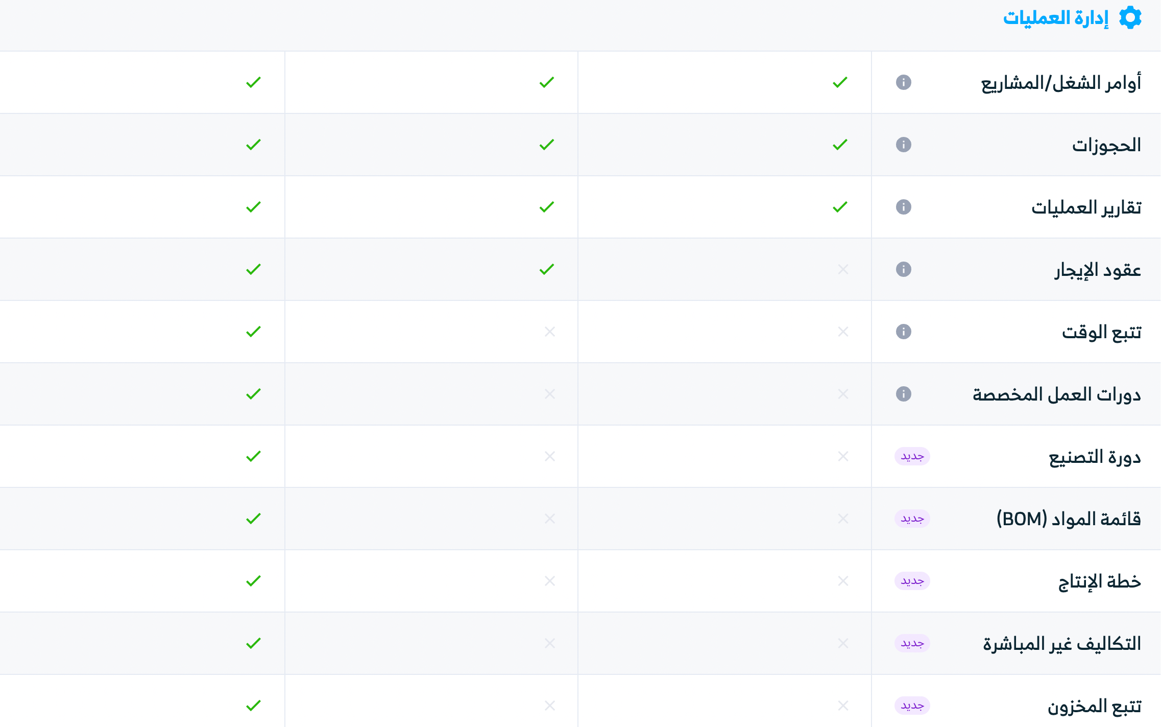This screenshot has height=727, width=1161.
Task: Click the جديد badge for التكاليف غير المباشرة
Action: [912, 643]
